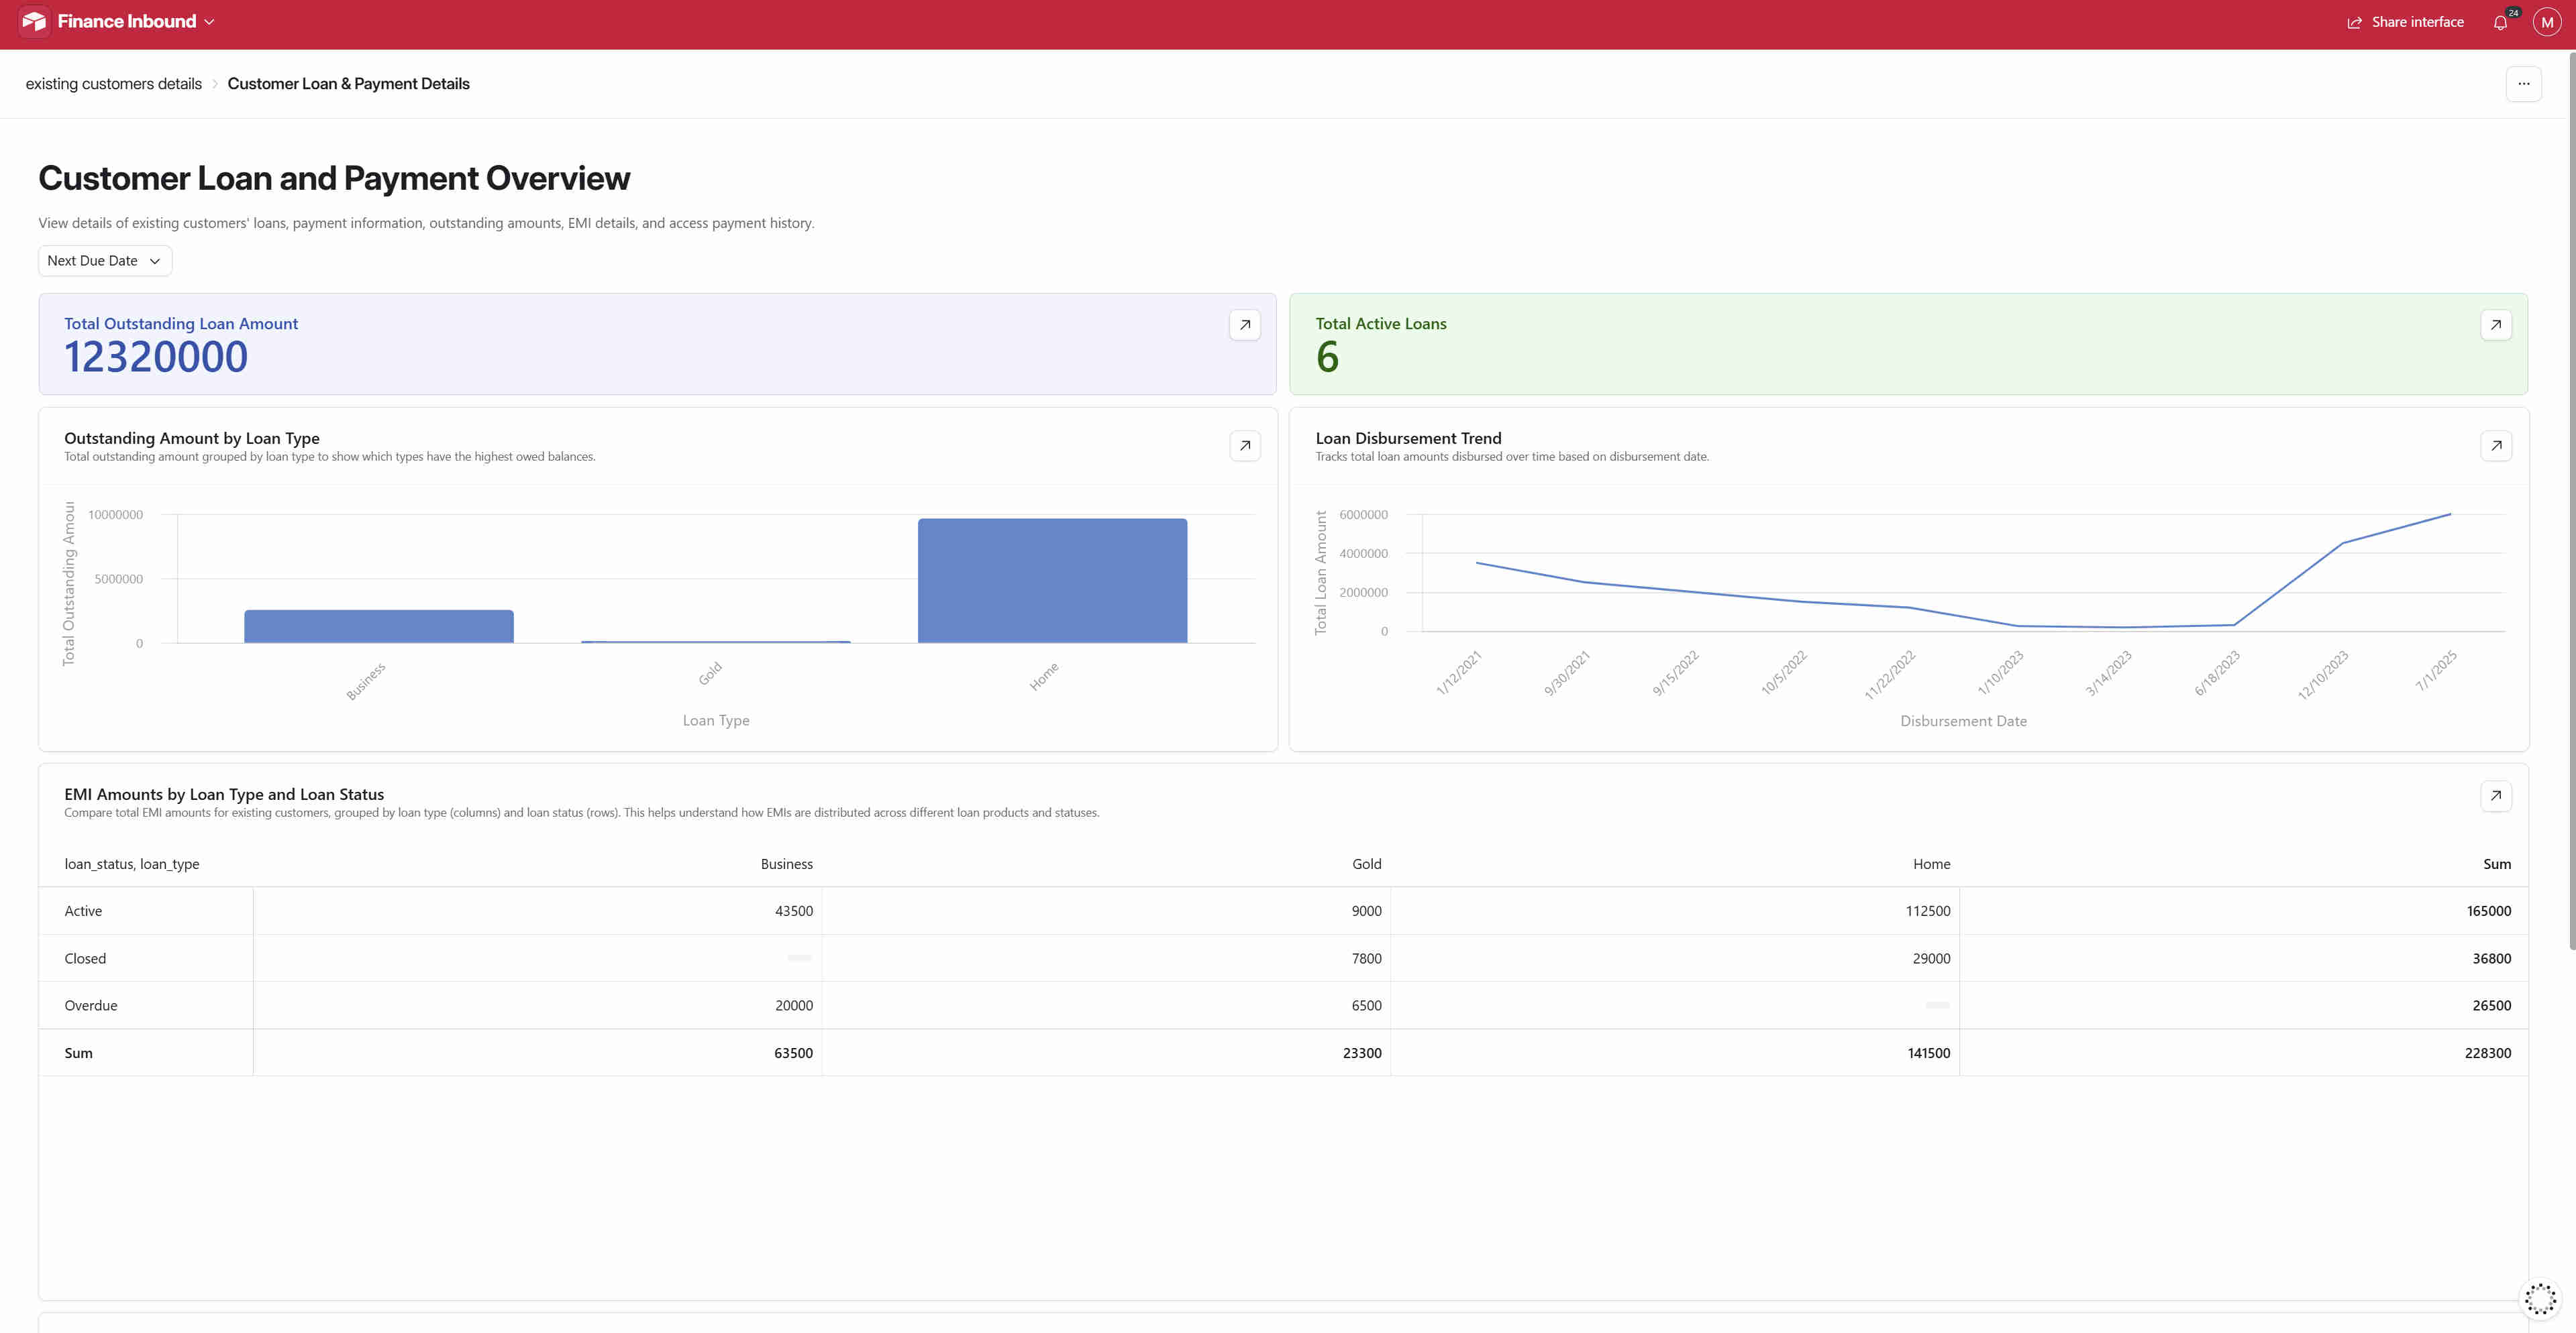Click Active Gold value 9000
The width and height of the screenshot is (2576, 1333).
(x=1366, y=911)
